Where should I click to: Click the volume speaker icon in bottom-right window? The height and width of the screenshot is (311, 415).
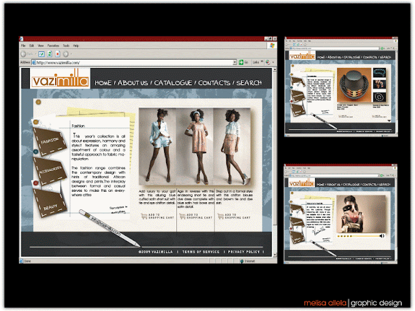382,236
